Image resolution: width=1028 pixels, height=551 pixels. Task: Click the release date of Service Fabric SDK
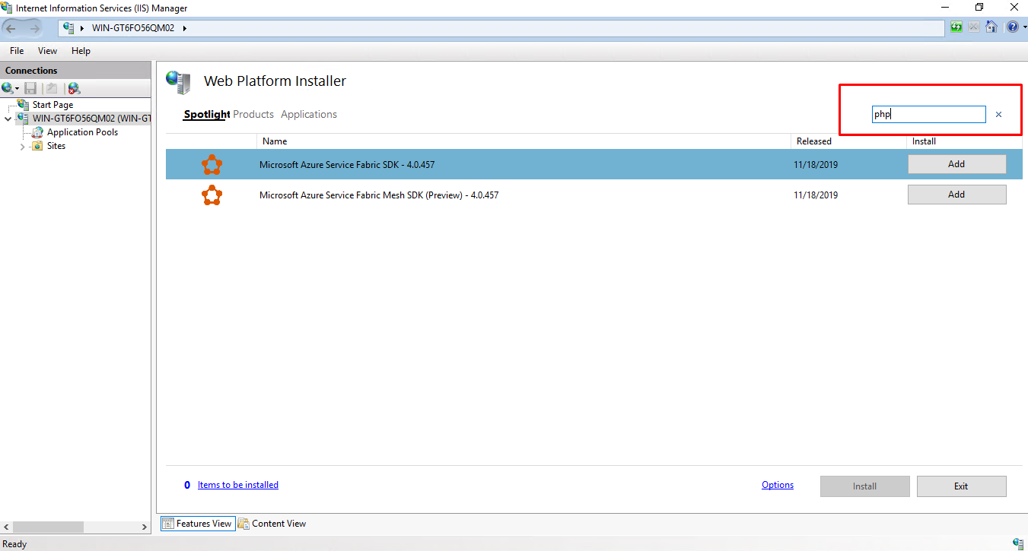click(816, 164)
